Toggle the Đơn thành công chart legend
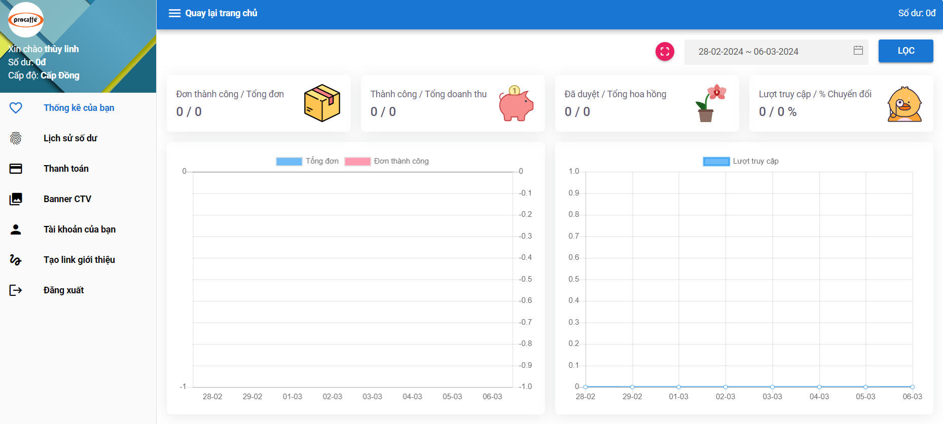 point(386,161)
